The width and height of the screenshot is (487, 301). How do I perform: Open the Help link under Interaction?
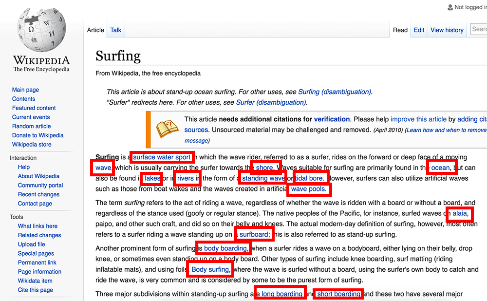click(x=23, y=167)
